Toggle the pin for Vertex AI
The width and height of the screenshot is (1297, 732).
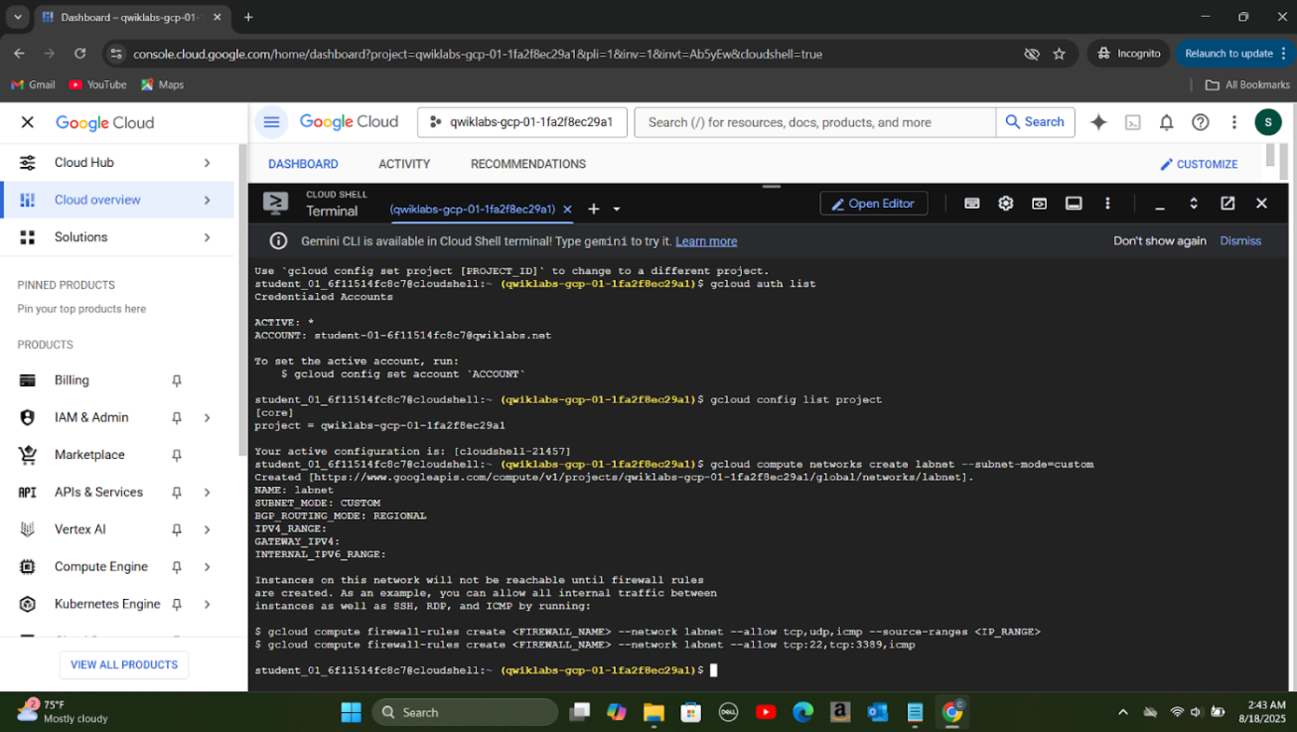[177, 529]
